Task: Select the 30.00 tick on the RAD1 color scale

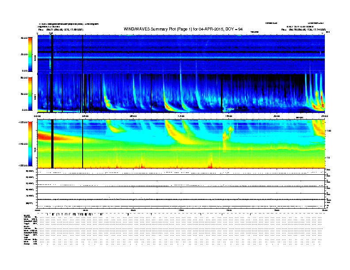Action: coord(24,94)
